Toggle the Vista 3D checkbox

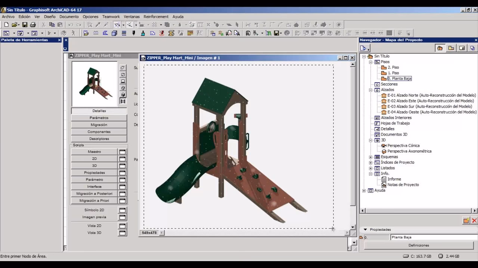pyautogui.click(x=122, y=233)
